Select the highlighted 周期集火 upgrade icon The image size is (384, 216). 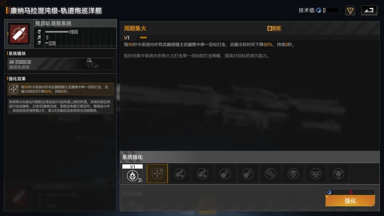pos(157,174)
